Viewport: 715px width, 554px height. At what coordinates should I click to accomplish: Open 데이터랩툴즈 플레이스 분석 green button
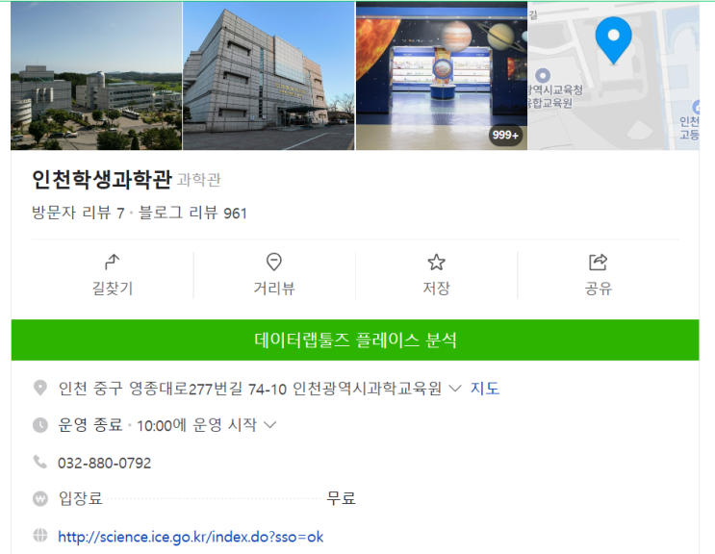355,340
